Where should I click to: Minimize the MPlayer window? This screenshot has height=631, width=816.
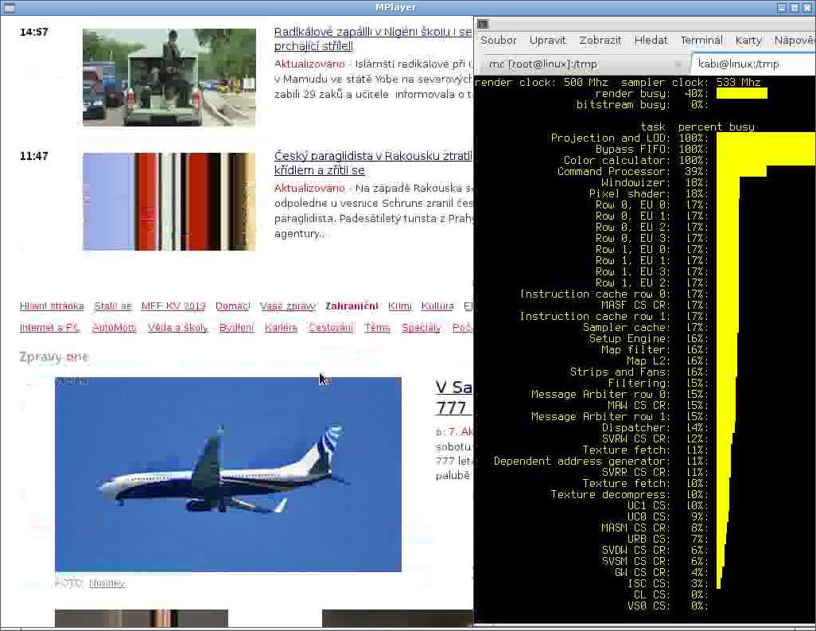783,7
